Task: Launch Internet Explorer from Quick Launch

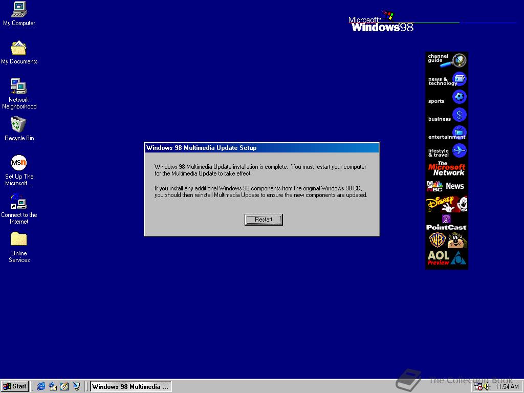Action: pos(41,386)
